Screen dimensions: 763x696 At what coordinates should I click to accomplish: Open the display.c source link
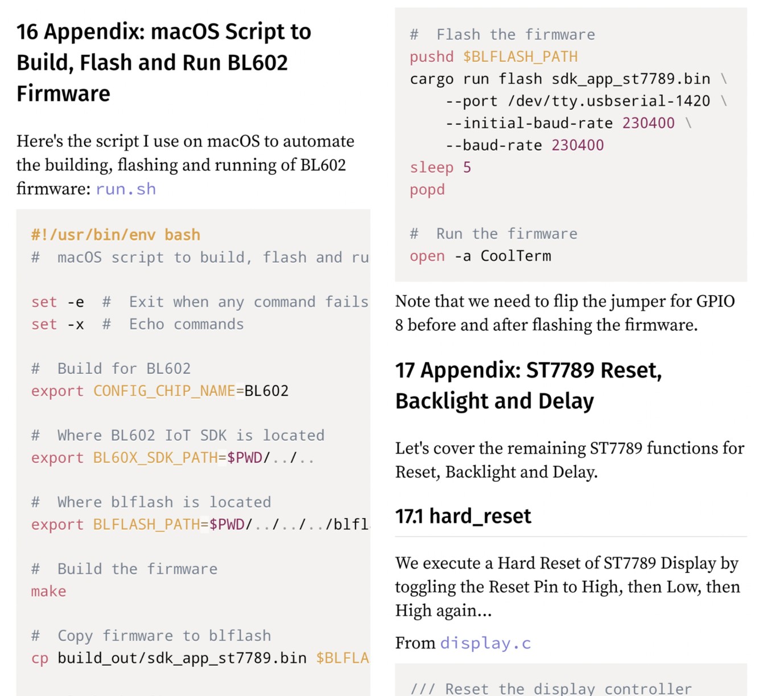pos(485,643)
